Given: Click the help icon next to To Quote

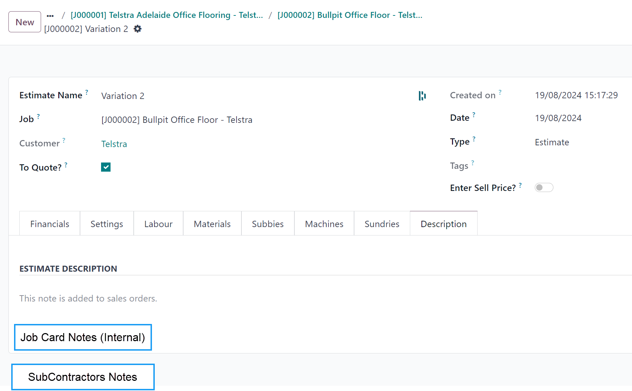Looking at the screenshot, I should [x=66, y=164].
